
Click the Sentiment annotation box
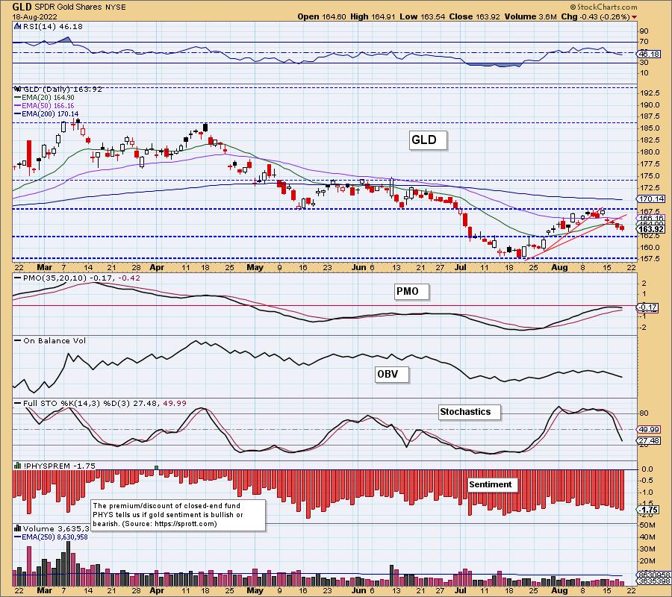click(493, 485)
